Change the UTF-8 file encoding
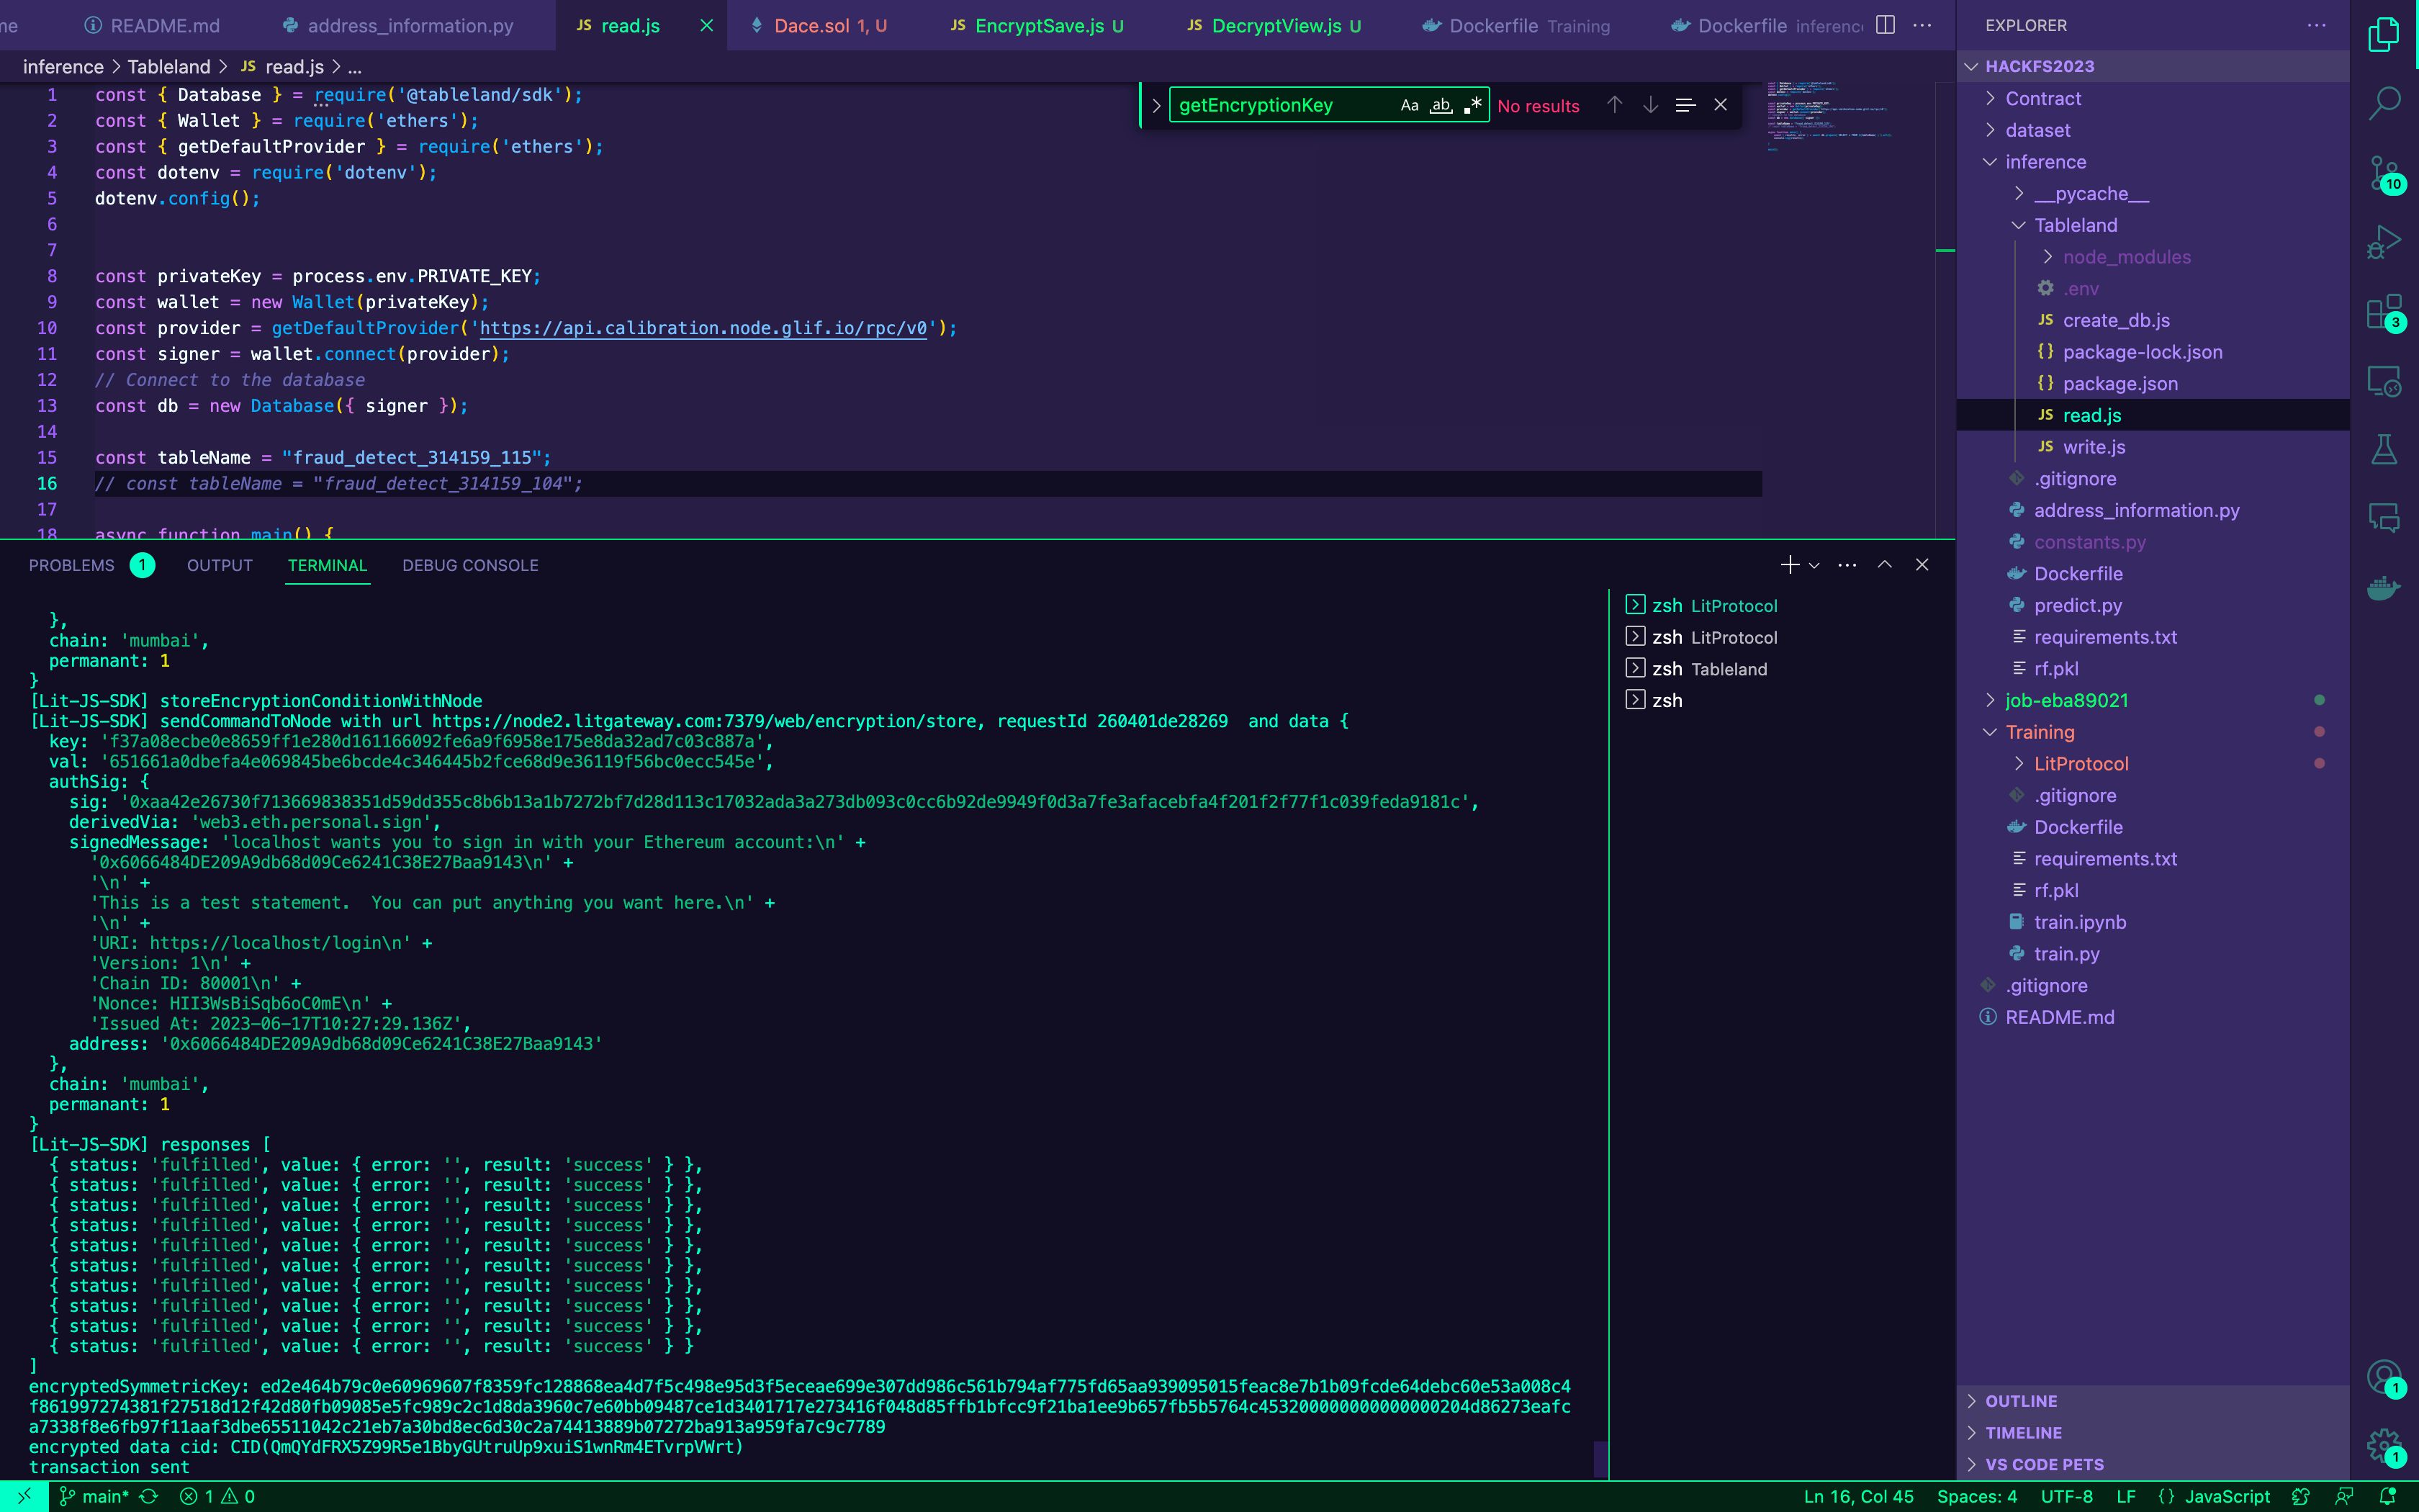2419x1512 pixels. [2066, 1497]
